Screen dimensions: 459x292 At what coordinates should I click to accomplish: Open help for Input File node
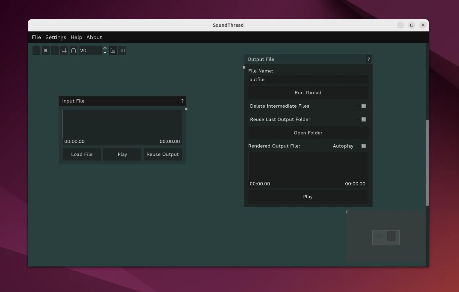182,101
